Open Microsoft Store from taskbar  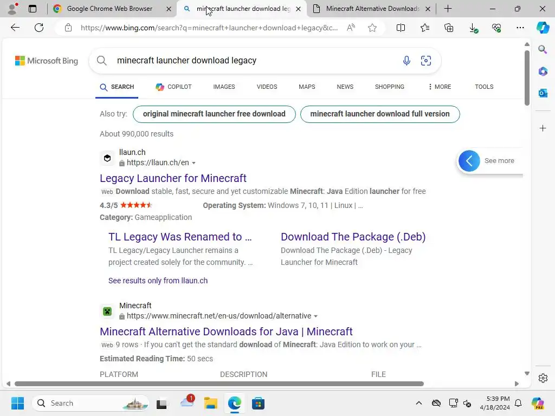[258, 403]
